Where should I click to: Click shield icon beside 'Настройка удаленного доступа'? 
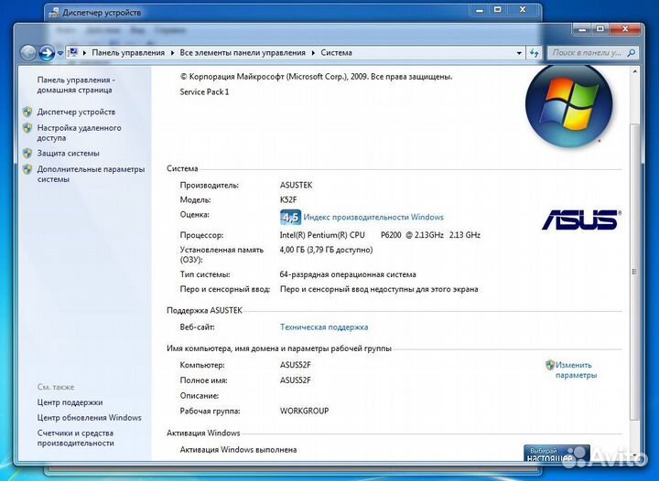tap(27, 128)
